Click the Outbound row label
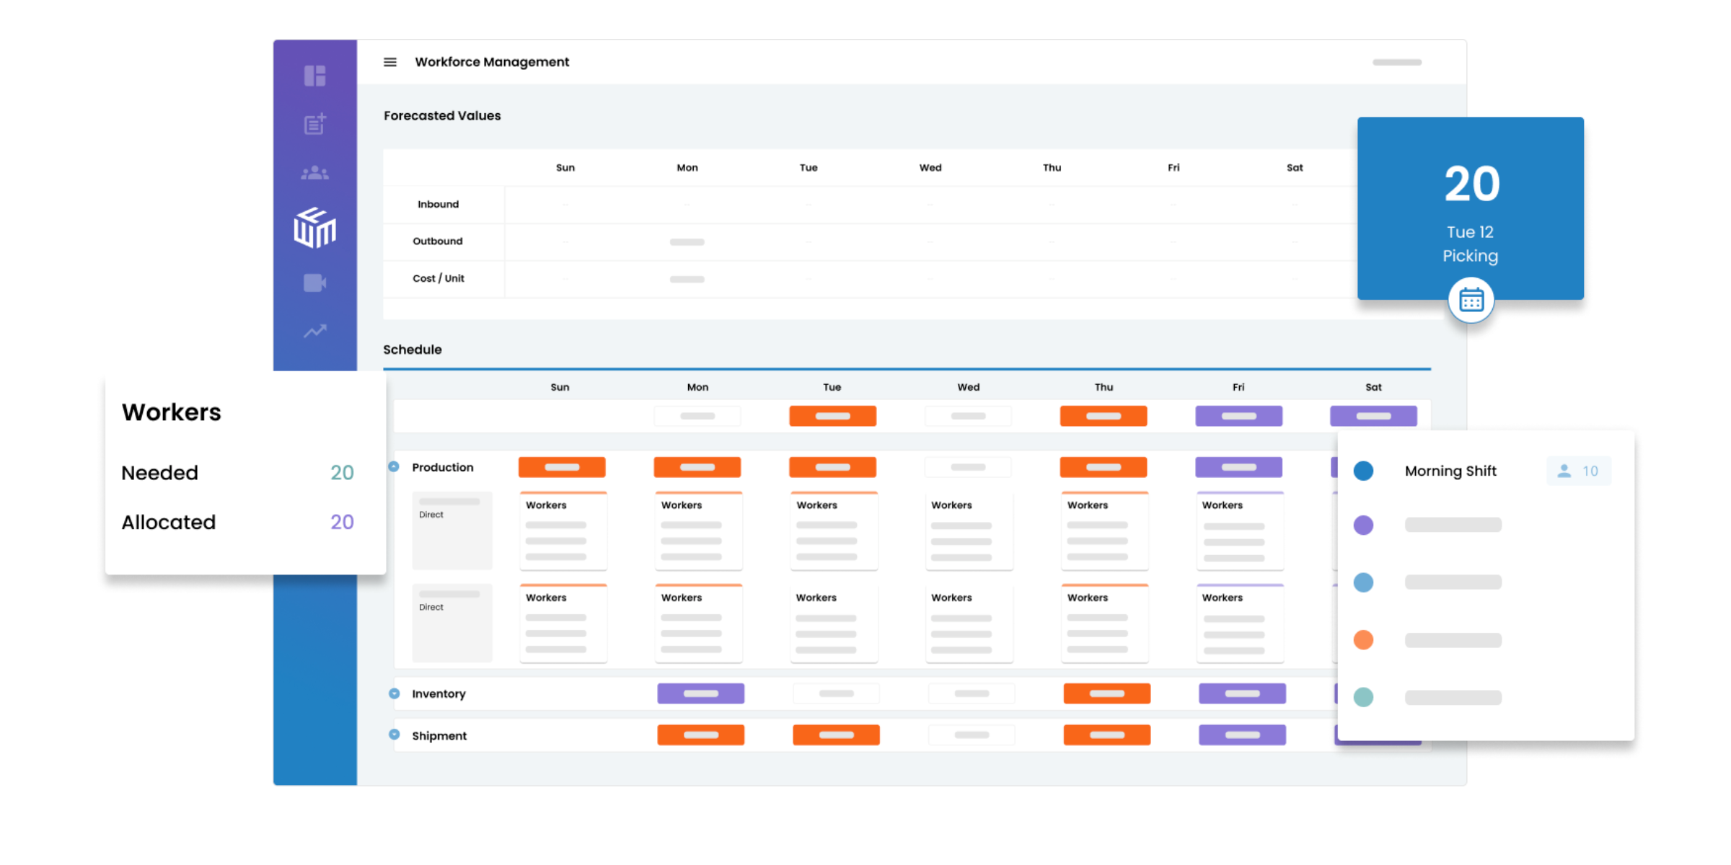Viewport: 1731px width, 865px height. coord(437,241)
